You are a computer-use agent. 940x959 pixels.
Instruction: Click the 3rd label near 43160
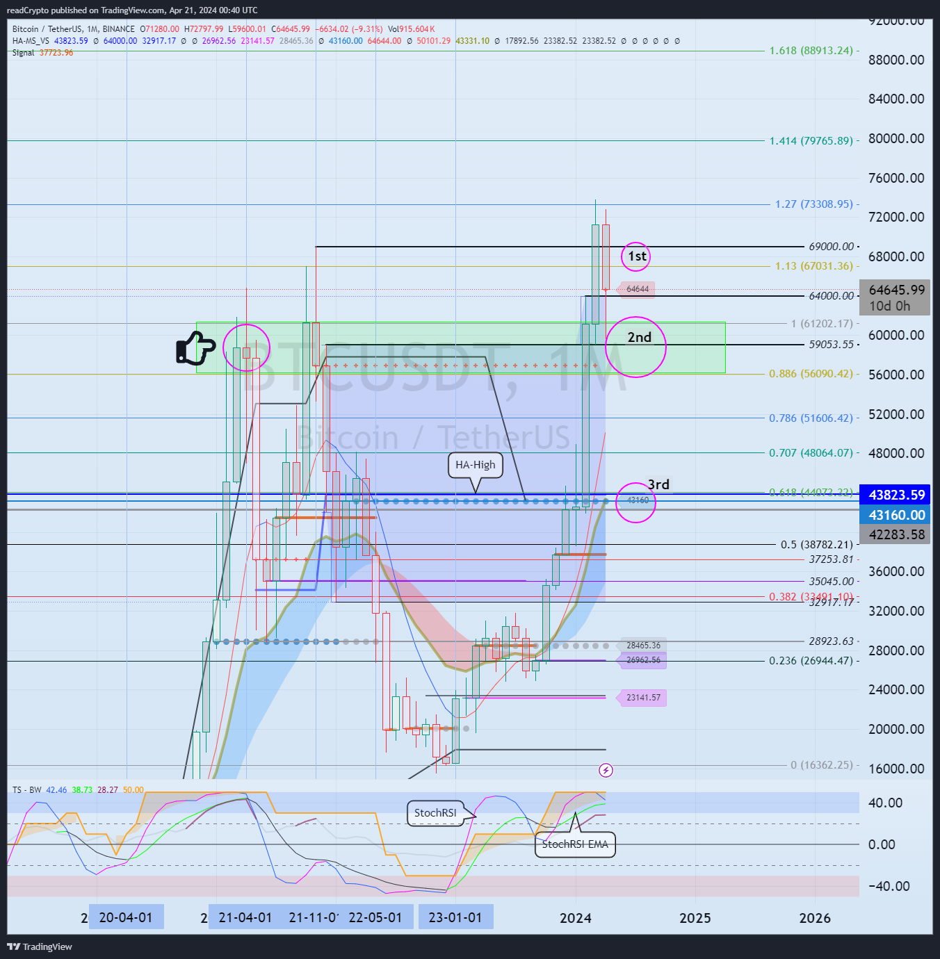point(658,484)
